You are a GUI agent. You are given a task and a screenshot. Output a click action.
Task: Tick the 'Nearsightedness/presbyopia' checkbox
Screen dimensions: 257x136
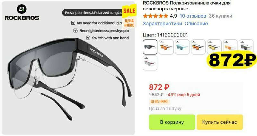75,30
